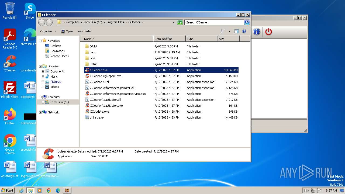Open Internet Explorer in taskbar

[21, 190]
